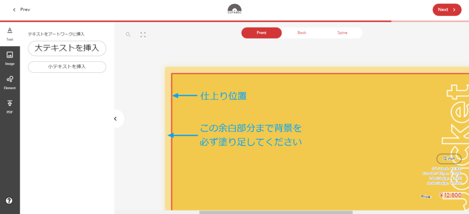
Task: Open the help question mark icon
Action: [9, 201]
